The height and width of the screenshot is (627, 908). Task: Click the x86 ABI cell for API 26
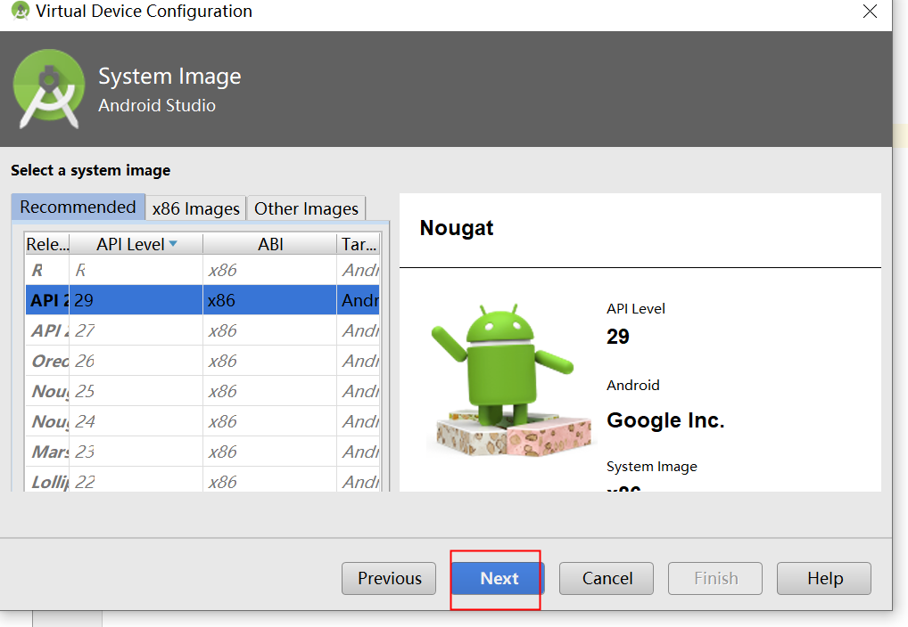(x=270, y=361)
